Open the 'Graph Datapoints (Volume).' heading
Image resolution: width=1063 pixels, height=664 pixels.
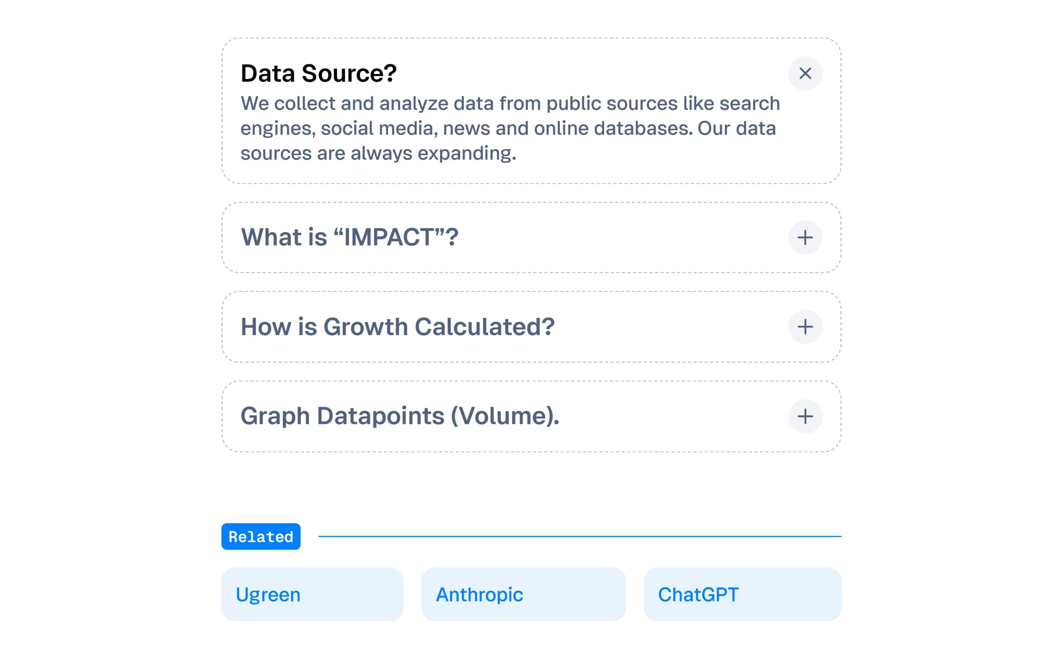[x=400, y=416]
